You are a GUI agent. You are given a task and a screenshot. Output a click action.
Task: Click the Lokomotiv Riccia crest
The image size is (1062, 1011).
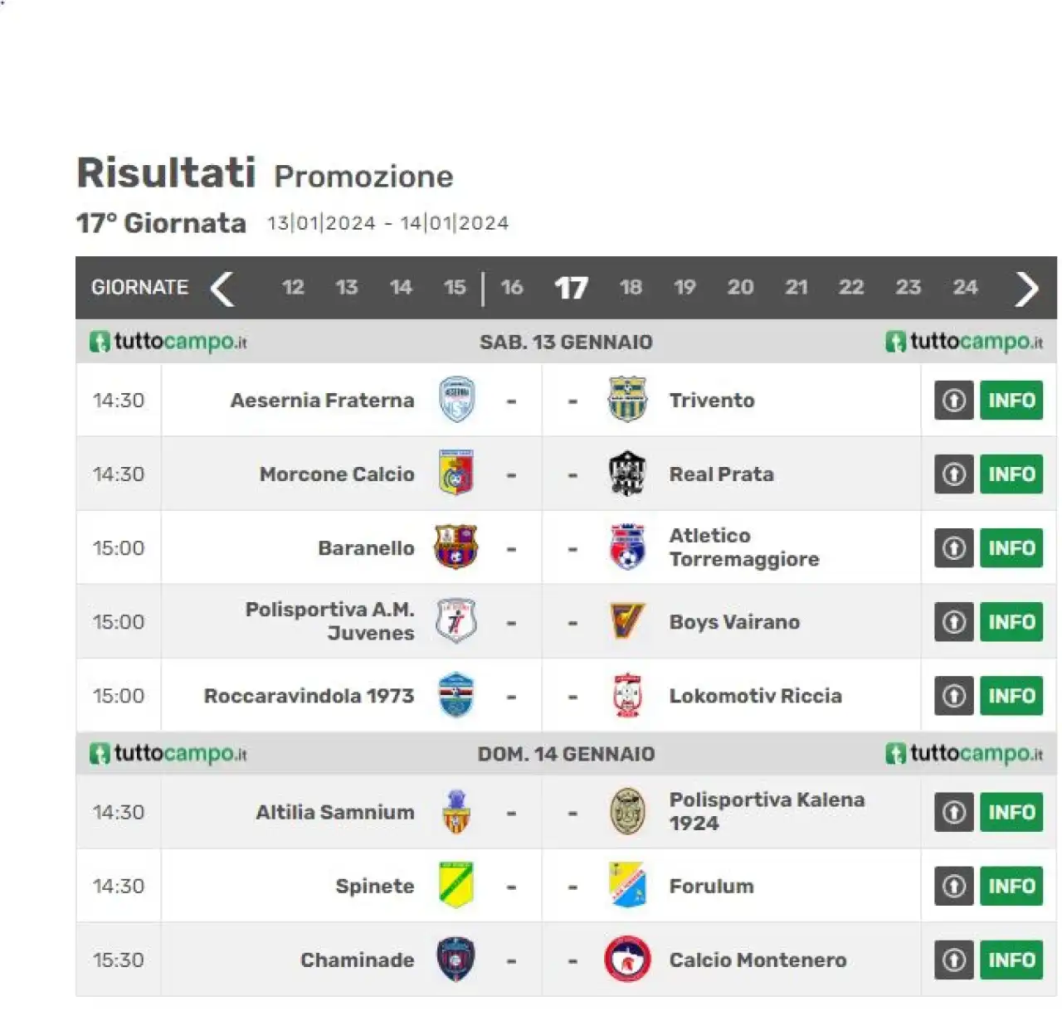coord(627,695)
